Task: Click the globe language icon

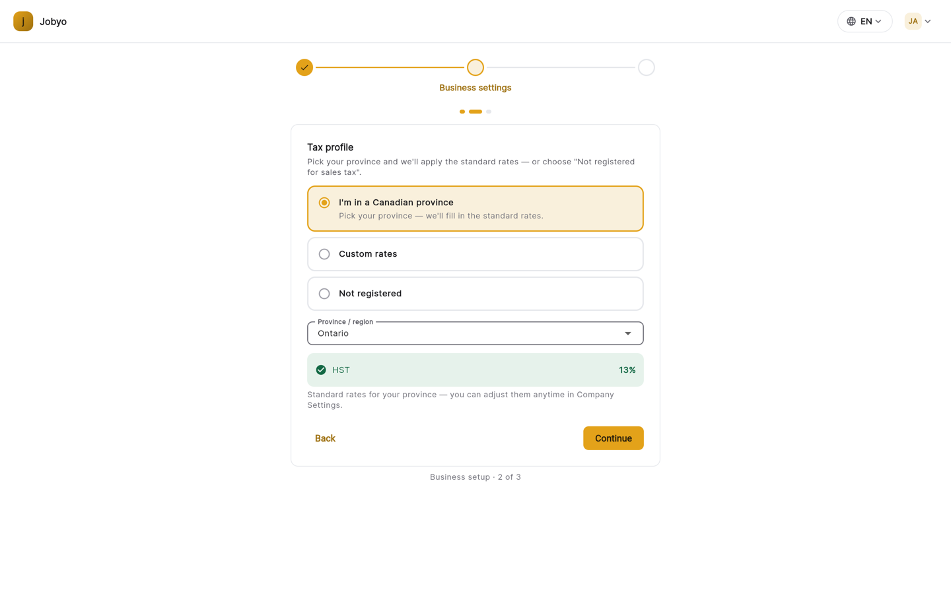Action: 851,21
